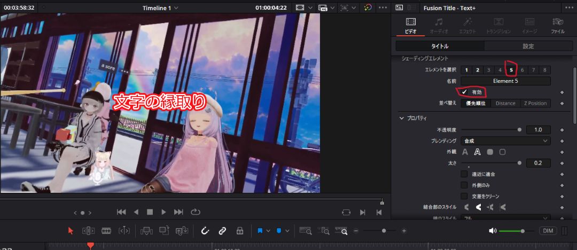Select shading element 2 button
The width and height of the screenshot is (577, 250).
tap(478, 70)
